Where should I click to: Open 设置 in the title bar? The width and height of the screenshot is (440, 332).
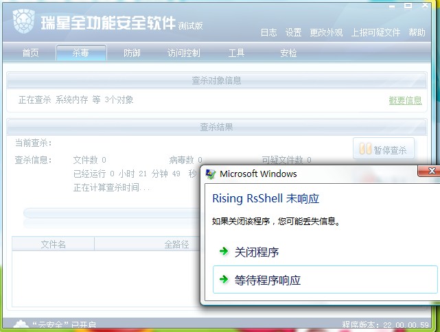point(293,32)
